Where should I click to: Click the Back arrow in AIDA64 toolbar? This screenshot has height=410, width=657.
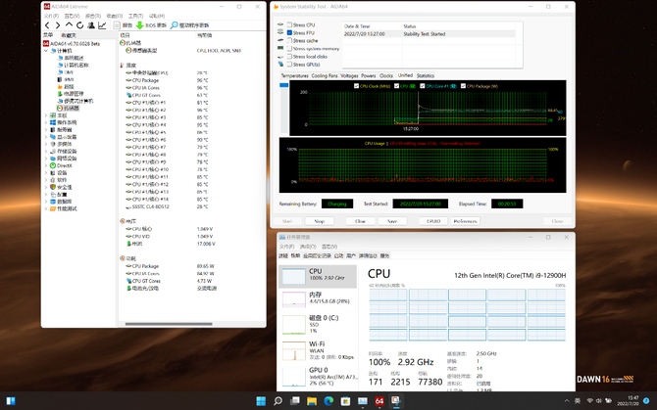pos(47,25)
